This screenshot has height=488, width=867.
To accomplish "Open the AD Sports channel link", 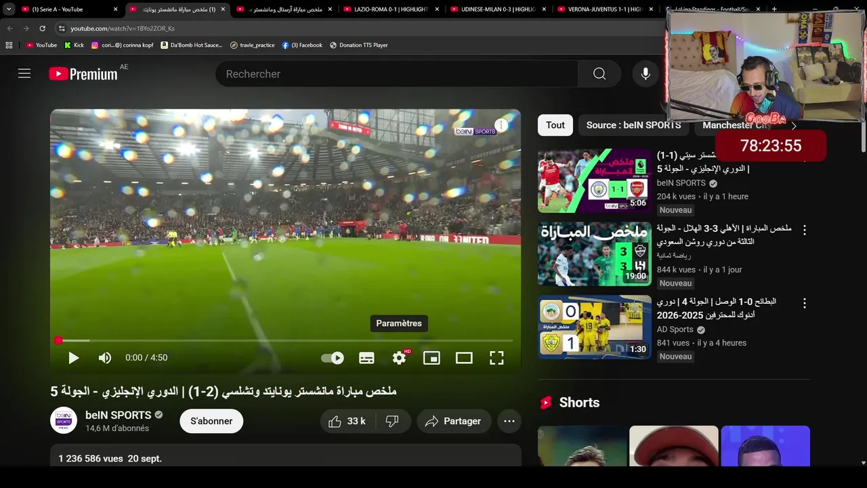I will coord(675,329).
